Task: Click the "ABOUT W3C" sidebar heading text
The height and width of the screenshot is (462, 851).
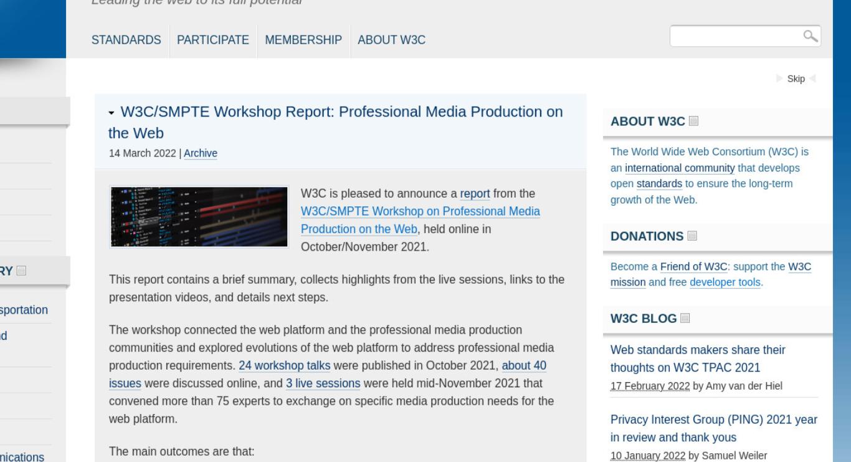Action: coord(648,121)
